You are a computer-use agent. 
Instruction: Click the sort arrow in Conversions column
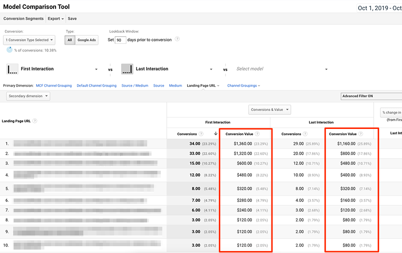[215, 134]
